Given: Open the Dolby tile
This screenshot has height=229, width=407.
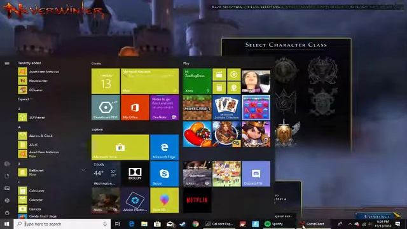Looking at the screenshot, I should (135, 174).
